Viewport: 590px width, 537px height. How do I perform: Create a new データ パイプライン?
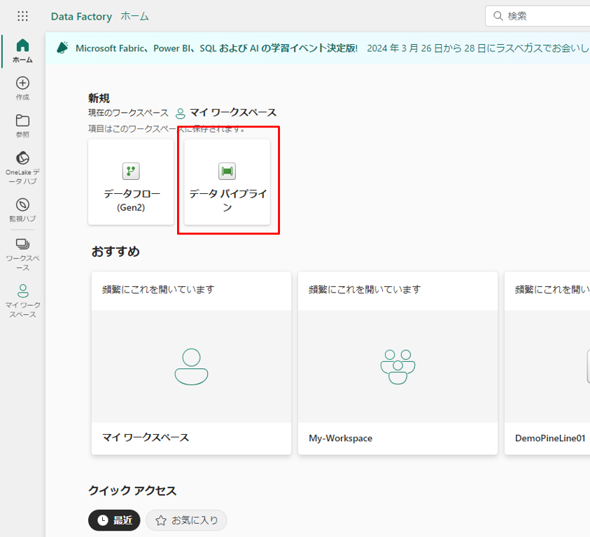click(227, 182)
